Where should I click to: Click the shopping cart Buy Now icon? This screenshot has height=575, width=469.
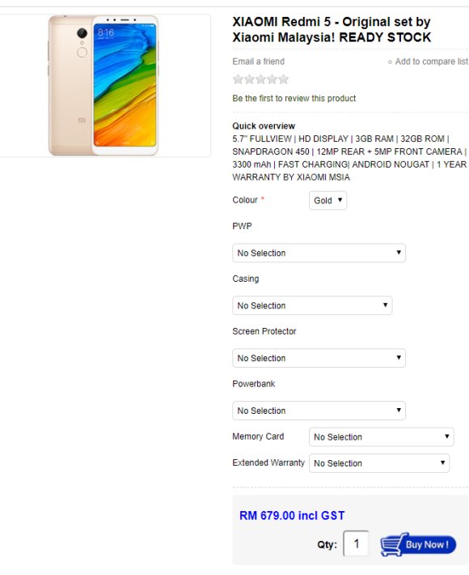click(x=418, y=544)
